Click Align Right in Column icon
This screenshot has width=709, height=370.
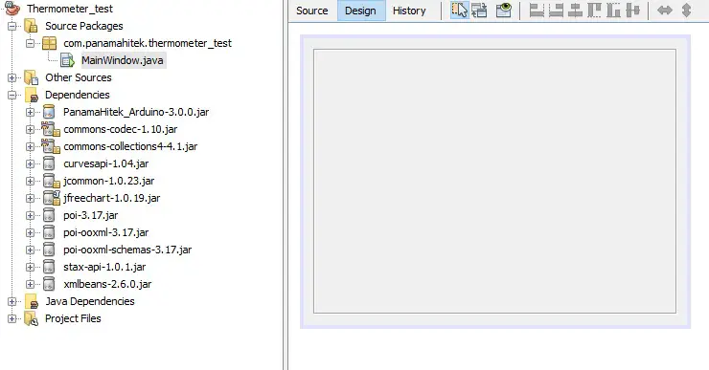556,10
